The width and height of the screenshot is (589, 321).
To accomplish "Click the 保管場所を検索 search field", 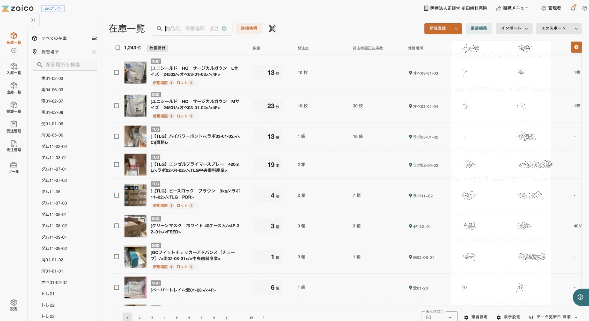I will coord(65,65).
